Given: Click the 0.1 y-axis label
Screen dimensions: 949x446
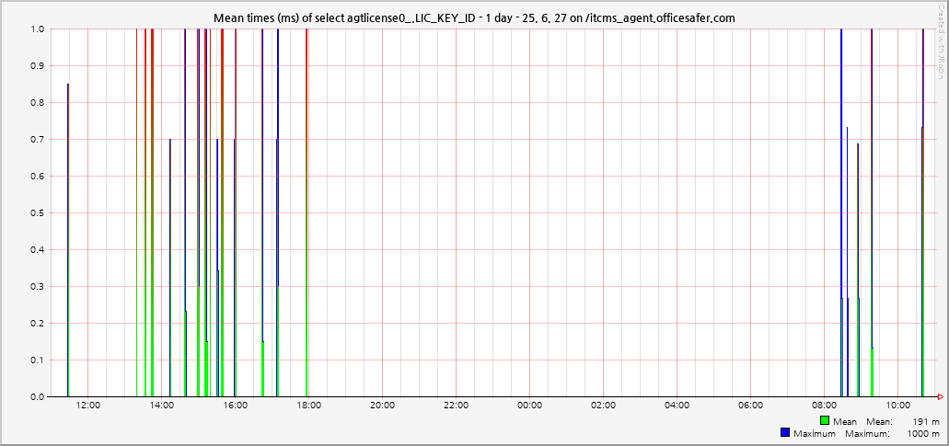Looking at the screenshot, I should [x=38, y=360].
